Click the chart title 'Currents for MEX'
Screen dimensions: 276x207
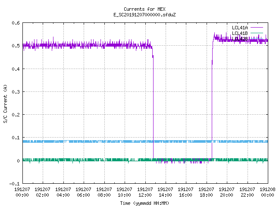coord(144,9)
